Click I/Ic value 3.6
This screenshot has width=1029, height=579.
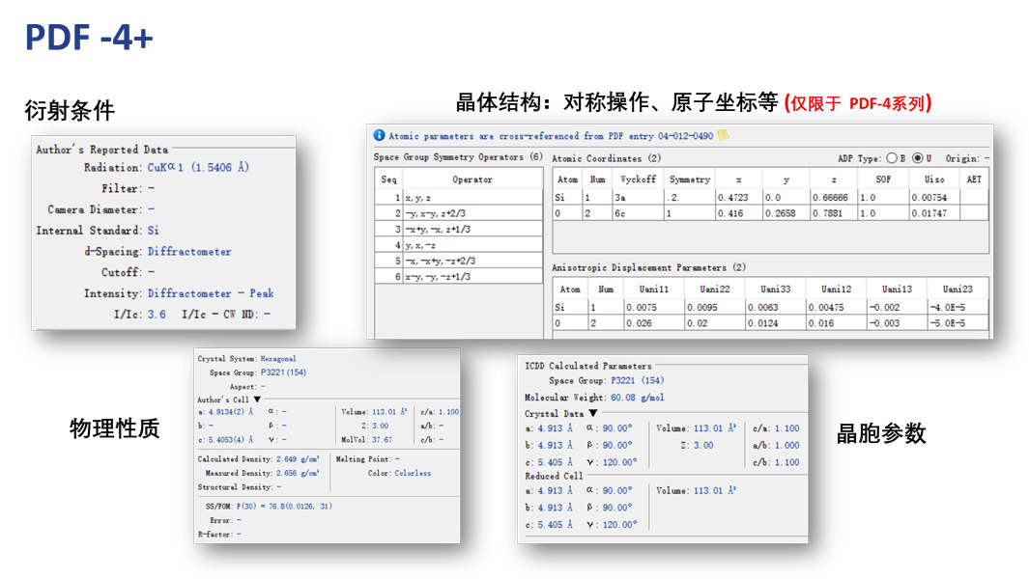point(157,314)
